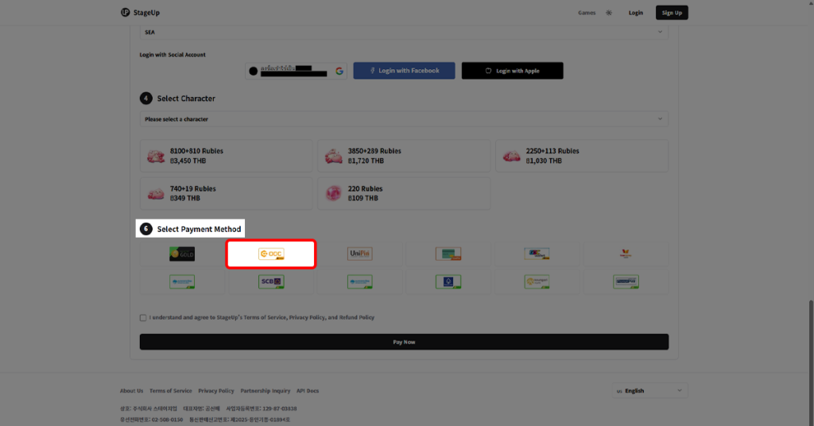Select the 8100+810 Rubies package
Viewport: 814px width, 426px height.
[227, 156]
